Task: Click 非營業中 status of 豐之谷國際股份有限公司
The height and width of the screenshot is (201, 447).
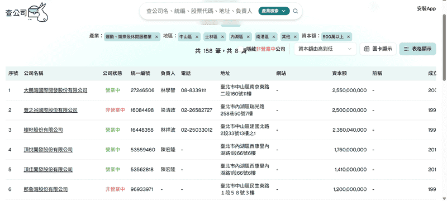Action: [x=115, y=110]
